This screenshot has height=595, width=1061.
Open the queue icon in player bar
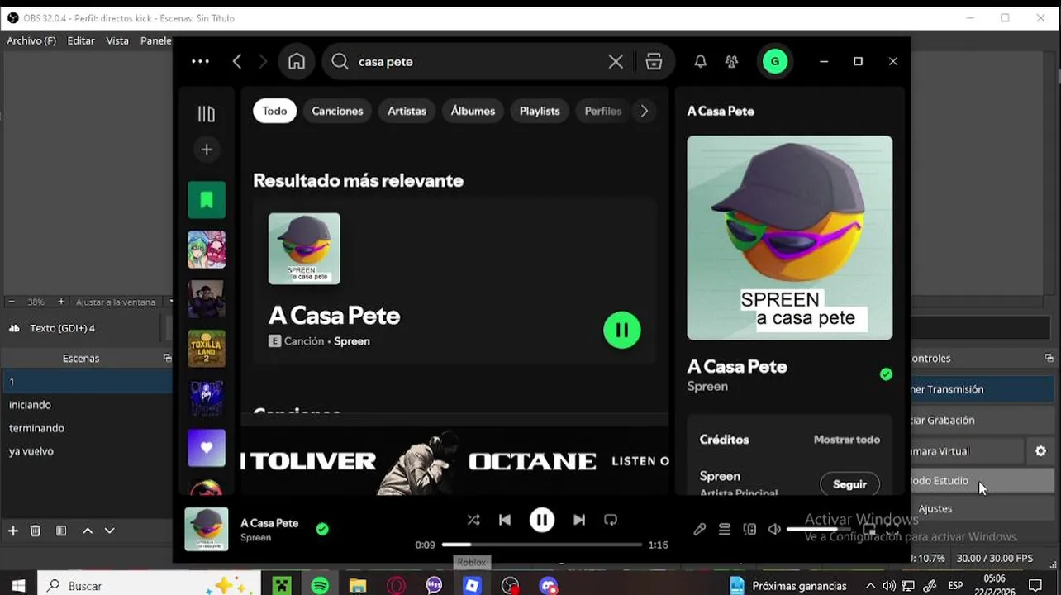coord(725,529)
